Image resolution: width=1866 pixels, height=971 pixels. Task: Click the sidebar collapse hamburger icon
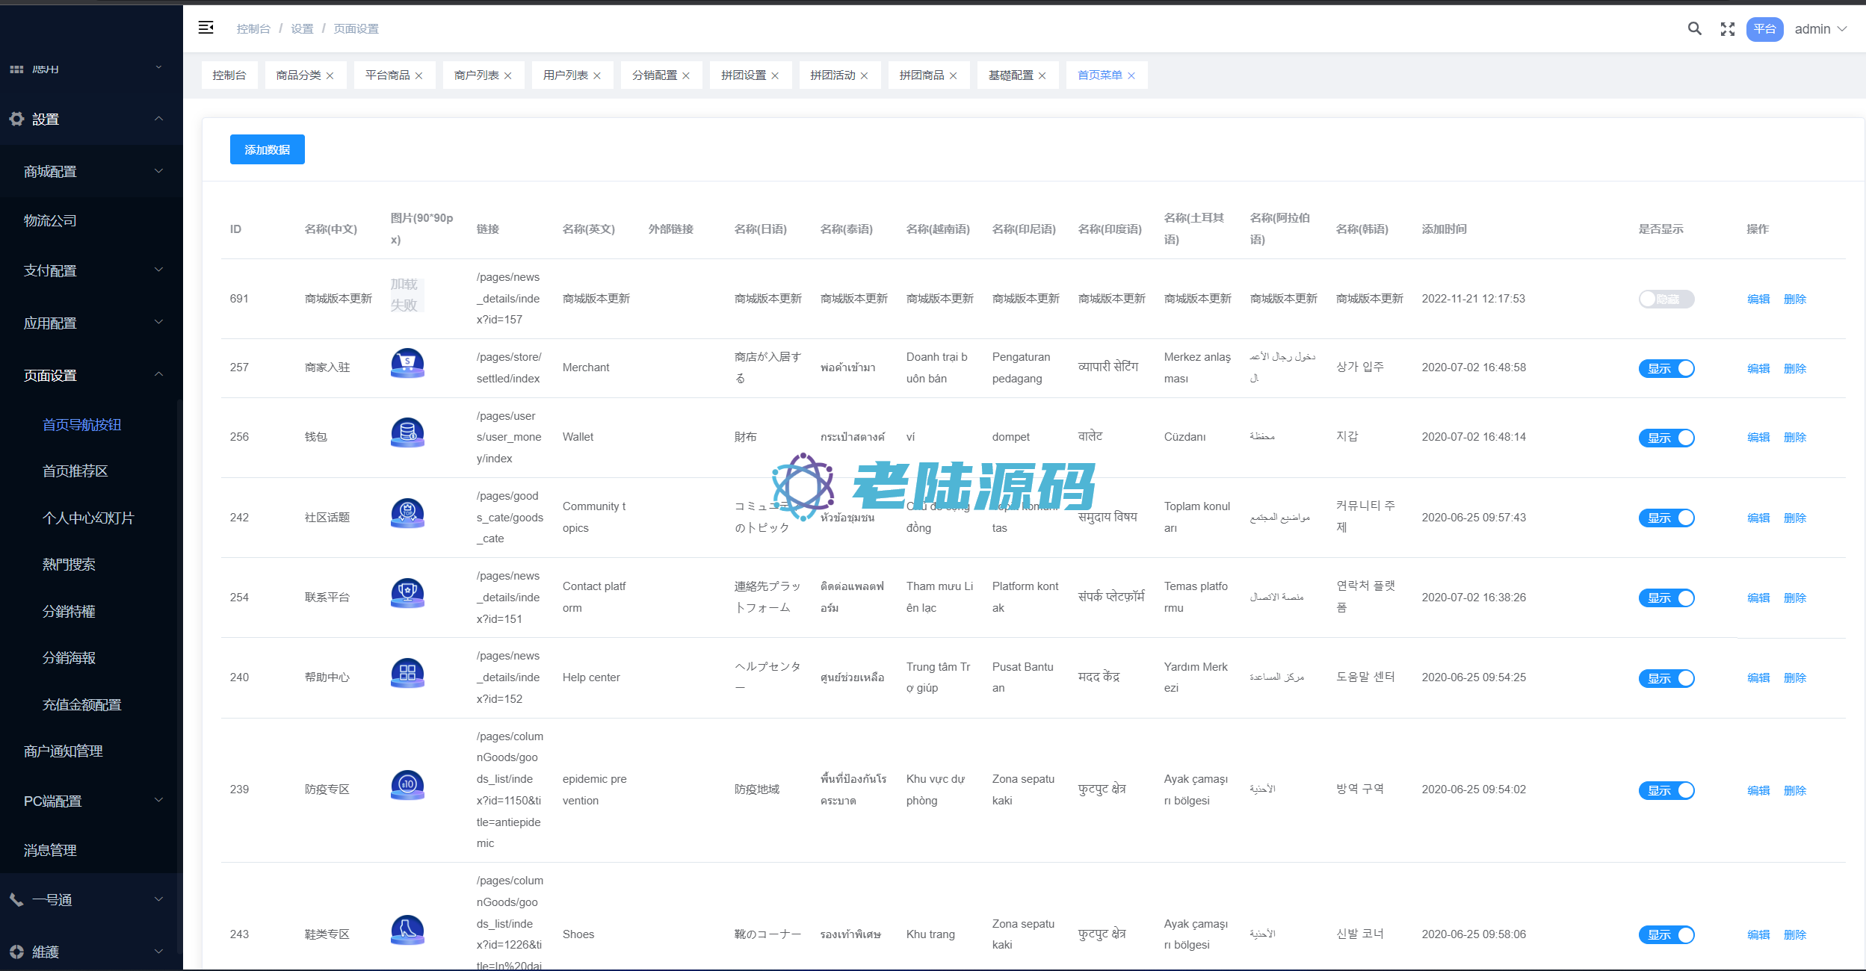(x=206, y=28)
